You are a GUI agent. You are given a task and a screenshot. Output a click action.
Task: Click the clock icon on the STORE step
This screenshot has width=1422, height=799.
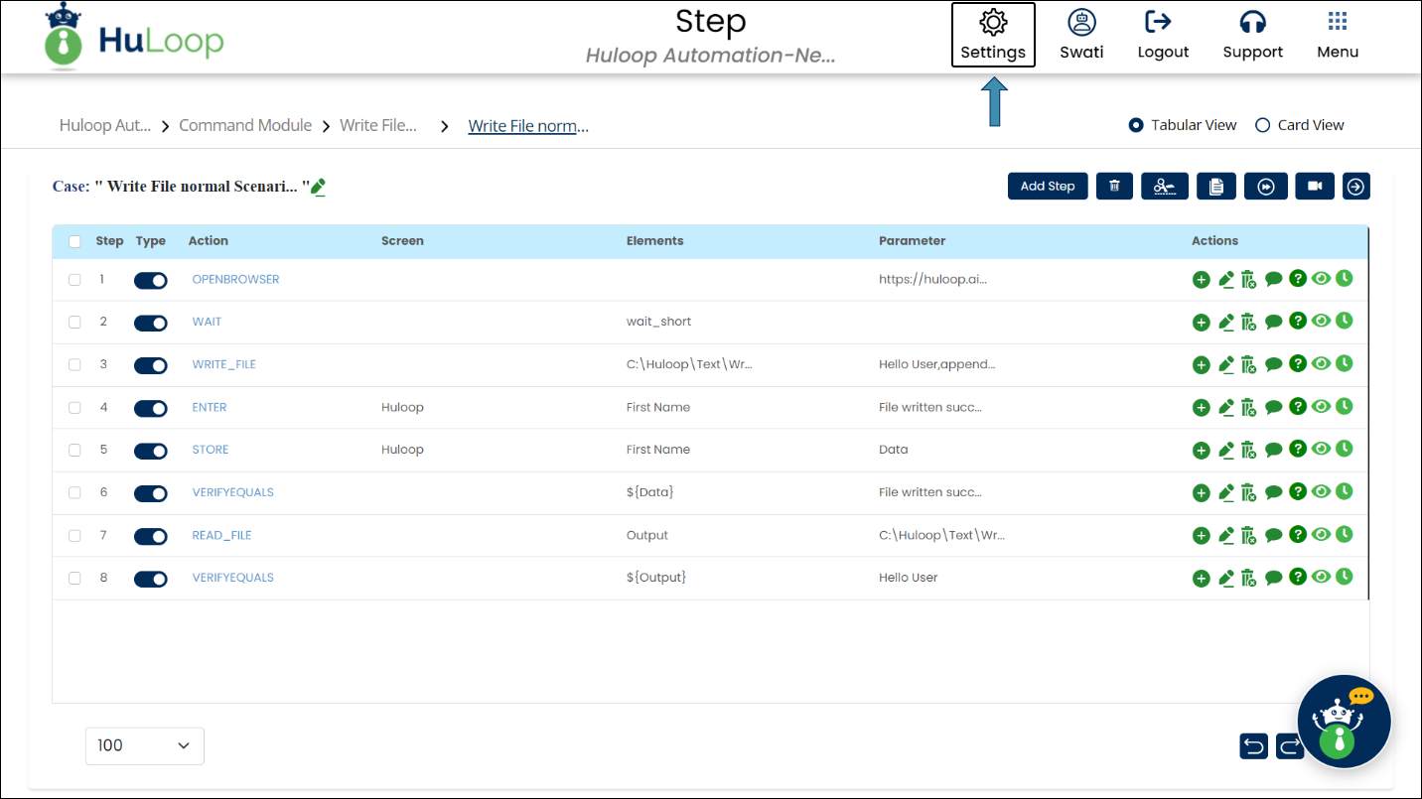pyautogui.click(x=1344, y=450)
